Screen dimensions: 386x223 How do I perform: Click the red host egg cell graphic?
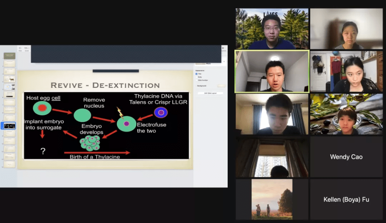(42, 108)
